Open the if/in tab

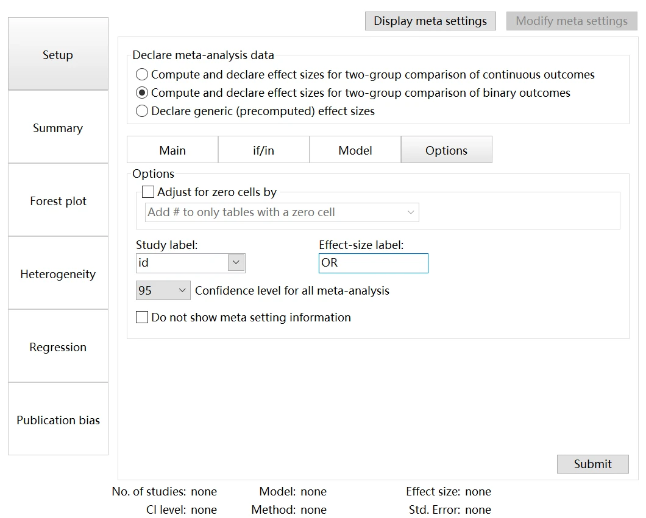[264, 150]
